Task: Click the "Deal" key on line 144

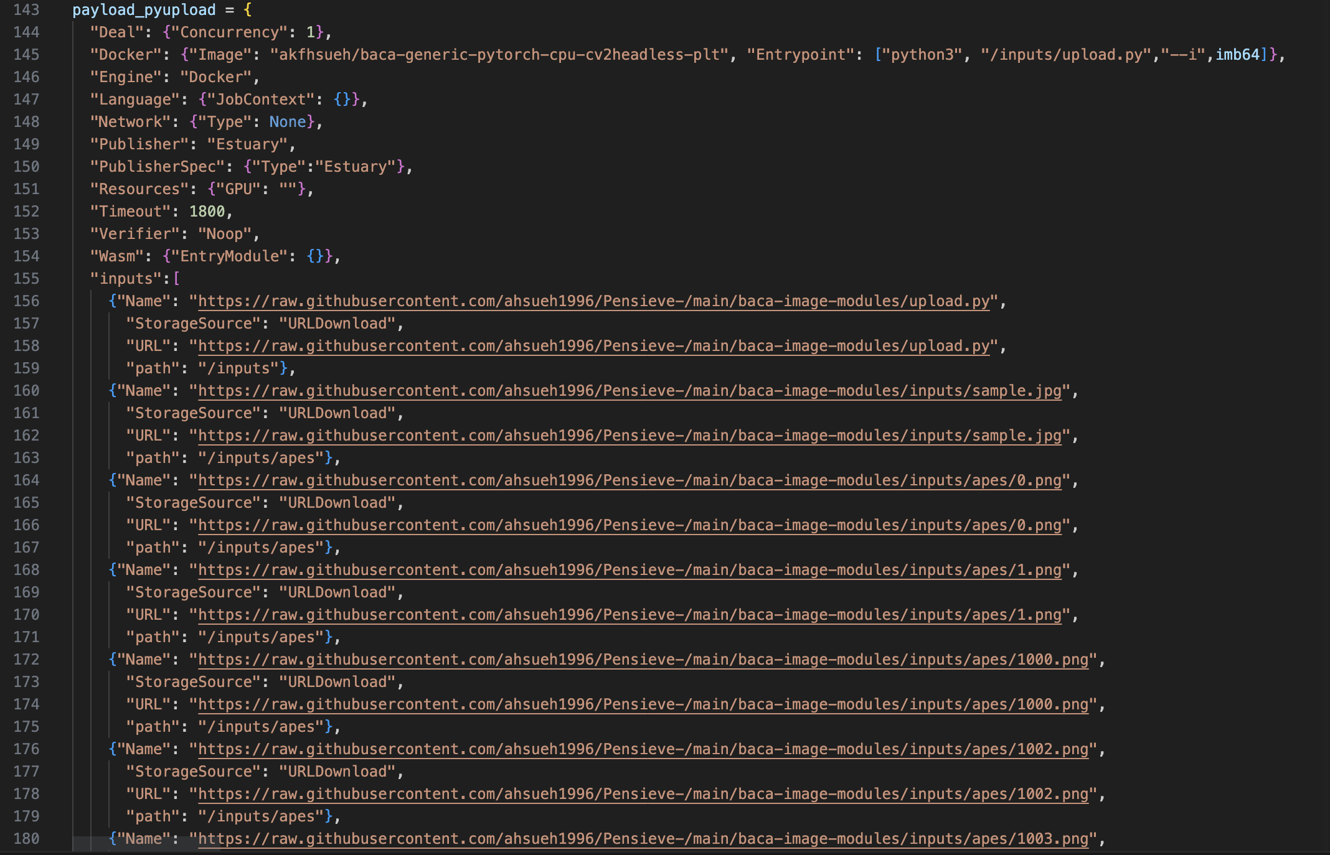Action: pos(117,32)
